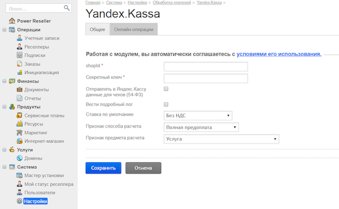Open the условиями его использования link
The image size is (339, 209).
(x=279, y=54)
